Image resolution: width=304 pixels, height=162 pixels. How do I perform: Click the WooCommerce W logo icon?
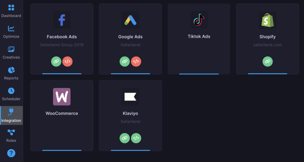coord(62,97)
